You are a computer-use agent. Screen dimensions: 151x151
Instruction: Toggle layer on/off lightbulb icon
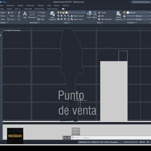pyautogui.click(x=58, y=12)
